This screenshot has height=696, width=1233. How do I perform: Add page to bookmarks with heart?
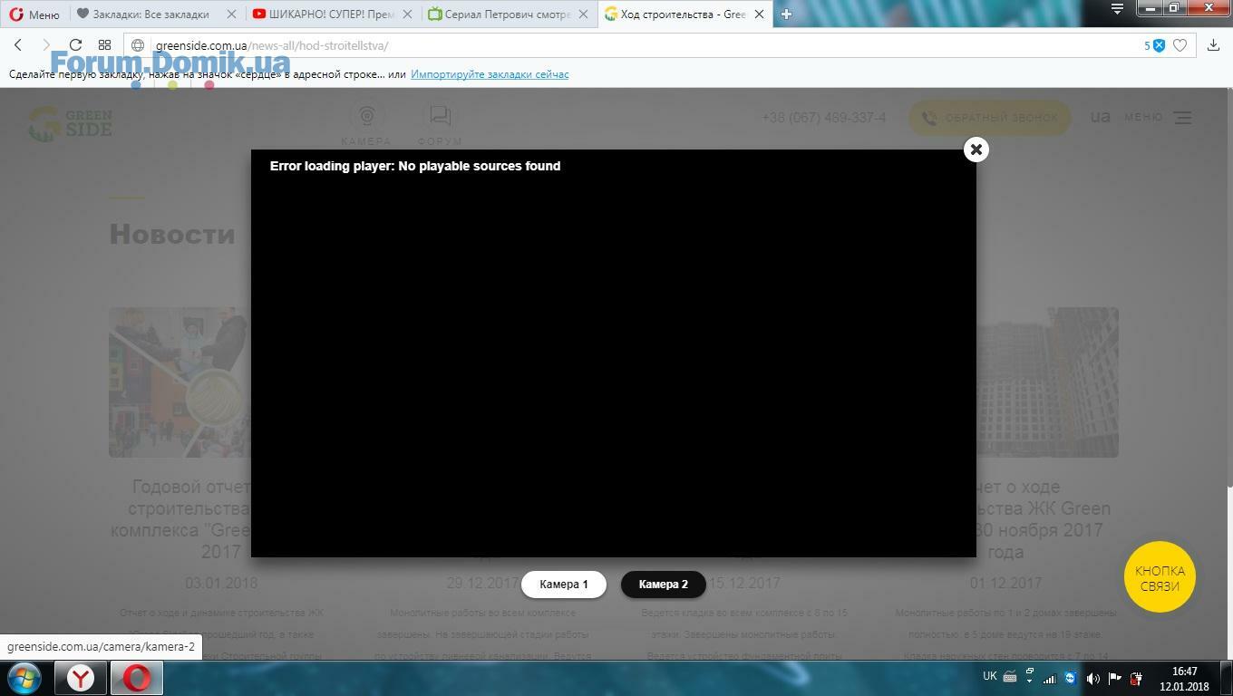pyautogui.click(x=1180, y=45)
